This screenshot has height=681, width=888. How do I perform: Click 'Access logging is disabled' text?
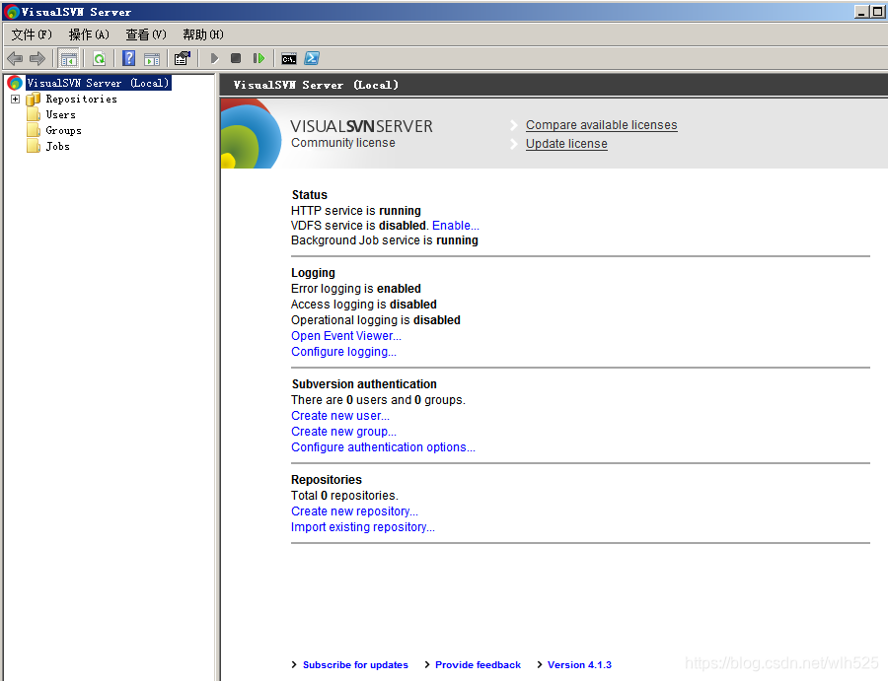pyautogui.click(x=364, y=305)
